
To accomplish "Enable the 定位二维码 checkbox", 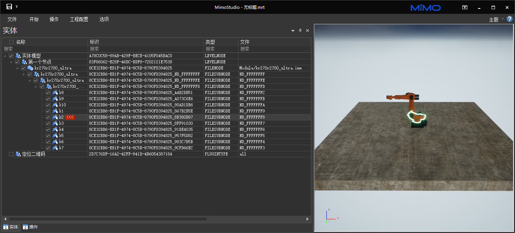I will point(11,154).
